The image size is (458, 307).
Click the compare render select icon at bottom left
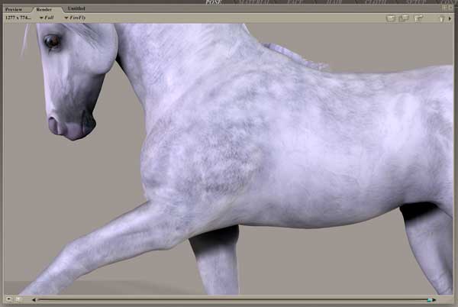tap(18, 299)
